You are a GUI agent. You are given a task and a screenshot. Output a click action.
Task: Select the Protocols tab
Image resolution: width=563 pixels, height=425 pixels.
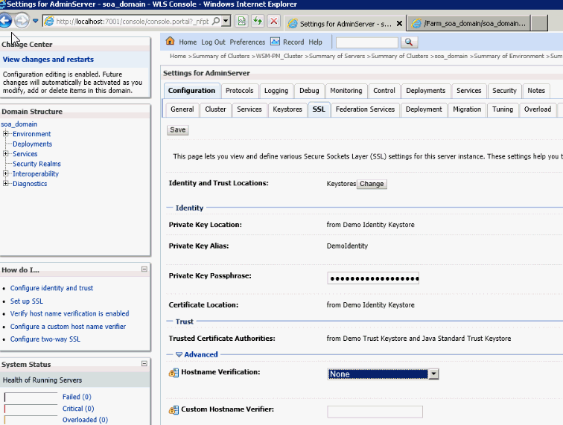(x=240, y=91)
